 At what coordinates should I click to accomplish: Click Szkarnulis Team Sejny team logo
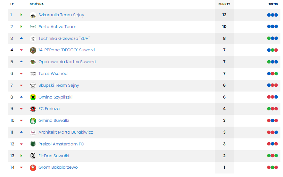[33, 15]
